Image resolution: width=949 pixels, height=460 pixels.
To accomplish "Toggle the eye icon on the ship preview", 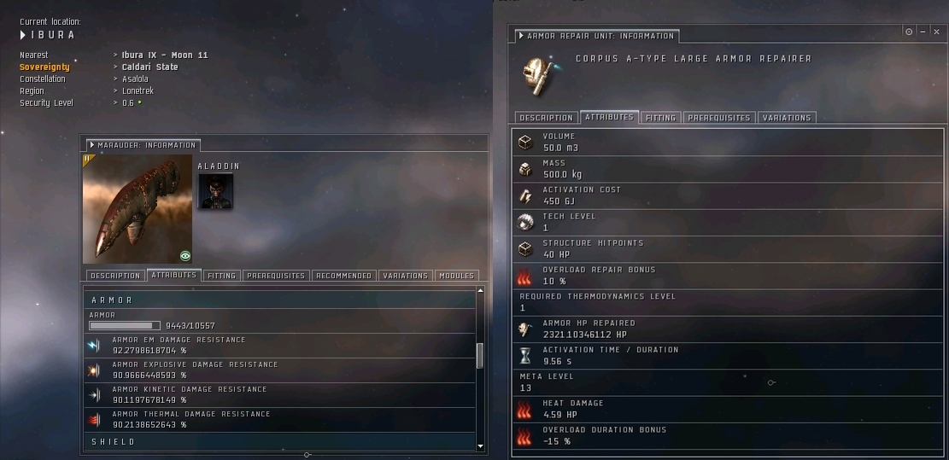I will pyautogui.click(x=185, y=256).
